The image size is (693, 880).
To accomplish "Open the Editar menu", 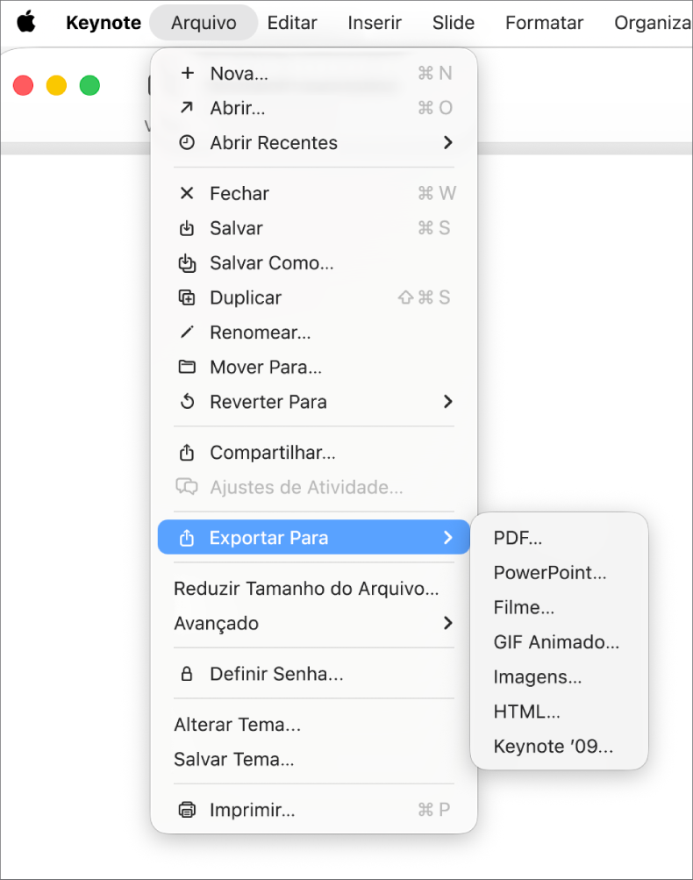I will (292, 23).
